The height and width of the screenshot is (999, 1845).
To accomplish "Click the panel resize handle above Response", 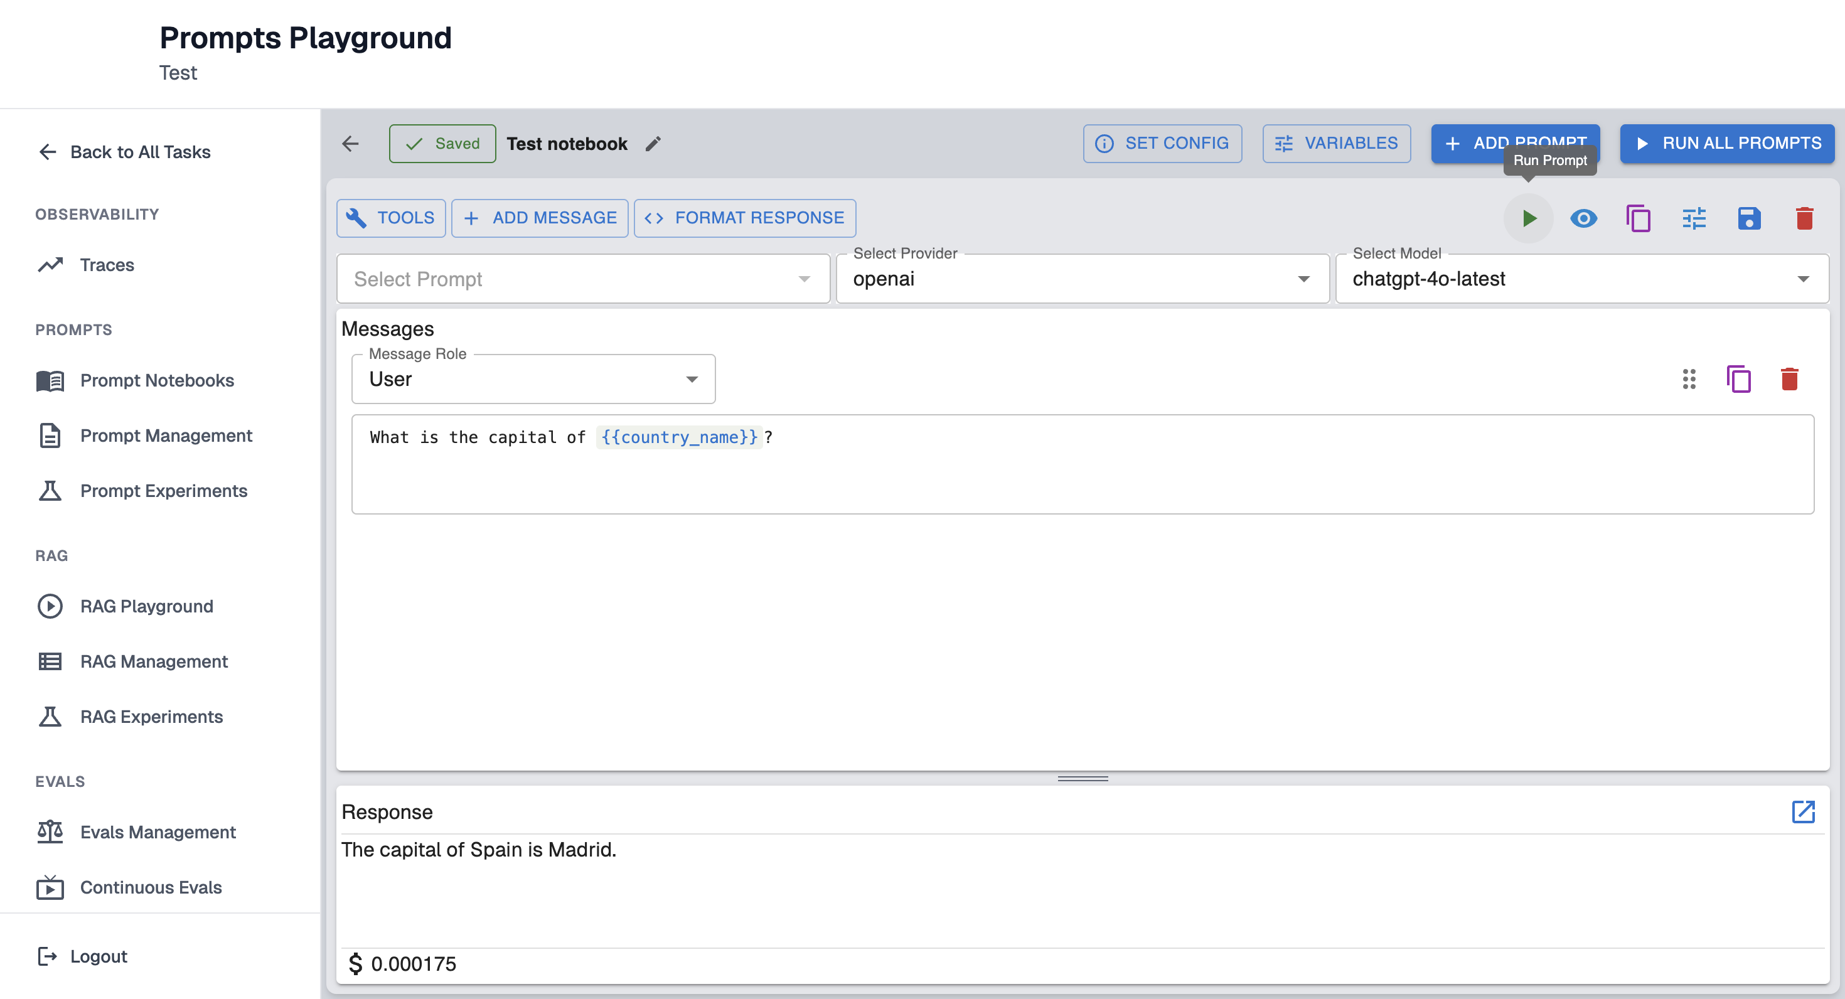I will 1083,779.
